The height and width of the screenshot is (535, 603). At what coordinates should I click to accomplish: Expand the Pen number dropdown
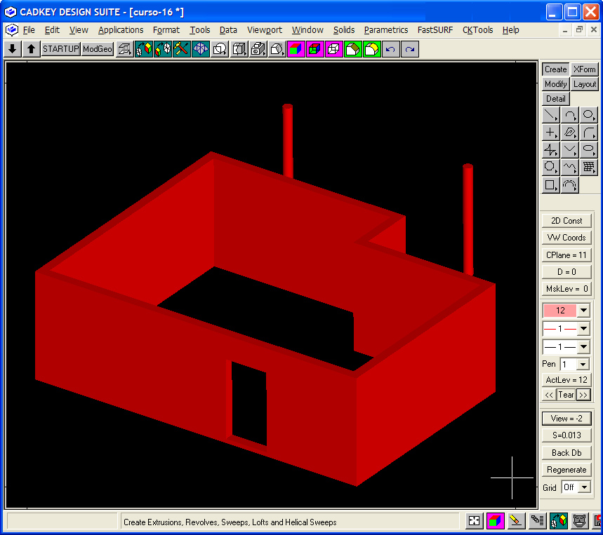tap(583, 365)
